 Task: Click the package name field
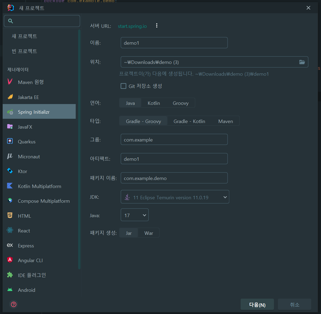174,178
